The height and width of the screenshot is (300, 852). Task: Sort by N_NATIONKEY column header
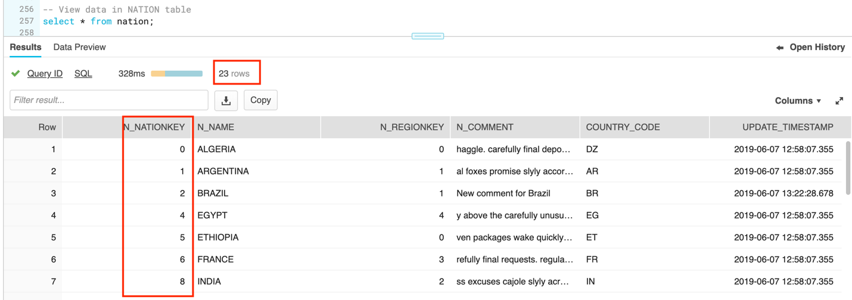click(154, 127)
